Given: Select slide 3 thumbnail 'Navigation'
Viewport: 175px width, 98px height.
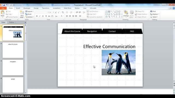Looking at the screenshot, I should [13, 68].
